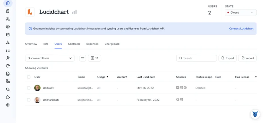Click the Role column header
Image resolution: width=266 pixels, height=123 pixels.
point(218,77)
